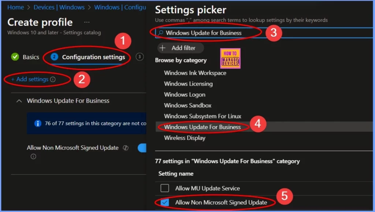
Task: Uncheck Allow Non Microsoft Signed Update checkbox
Action: point(165,202)
